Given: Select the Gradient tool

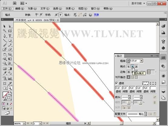Looking at the screenshot, I should click(10, 69).
